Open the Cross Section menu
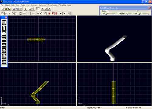The image size is (152, 109). click(x=53, y=5)
